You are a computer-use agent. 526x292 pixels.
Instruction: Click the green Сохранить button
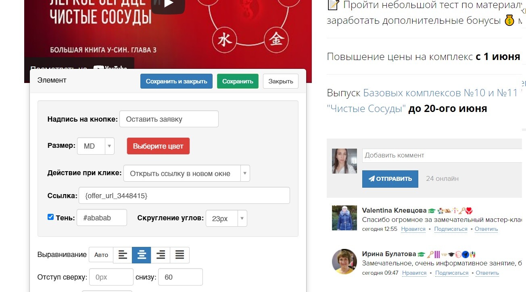coord(238,81)
